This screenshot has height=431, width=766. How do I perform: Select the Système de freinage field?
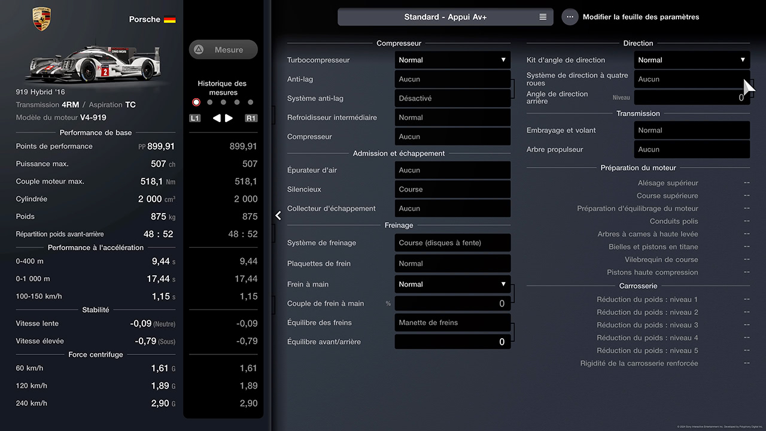(452, 242)
